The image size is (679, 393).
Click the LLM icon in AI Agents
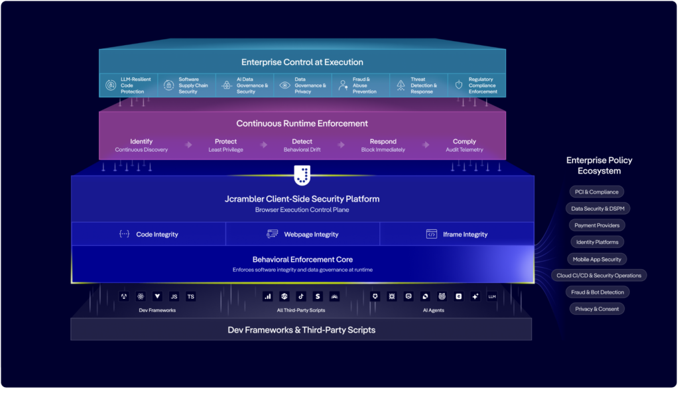[492, 296]
